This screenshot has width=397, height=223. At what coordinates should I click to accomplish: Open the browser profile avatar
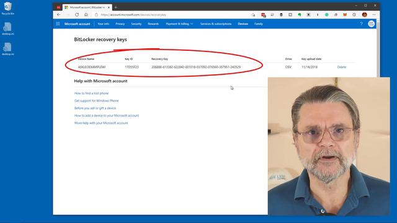click(364, 15)
